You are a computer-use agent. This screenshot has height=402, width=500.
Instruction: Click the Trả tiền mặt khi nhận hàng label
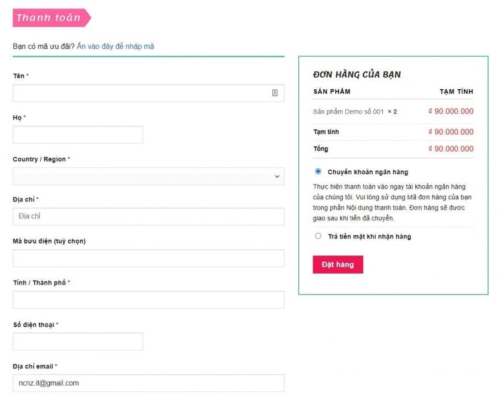[x=369, y=237]
